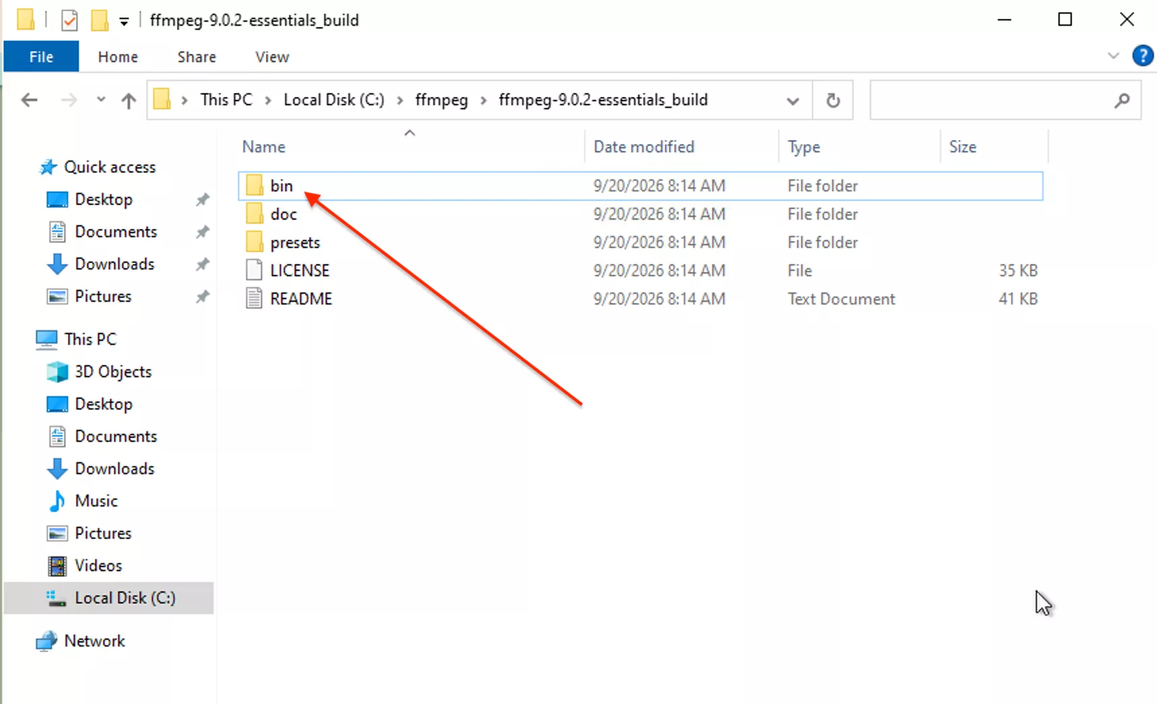
Task: Open the recent locations dropdown
Action: [100, 100]
